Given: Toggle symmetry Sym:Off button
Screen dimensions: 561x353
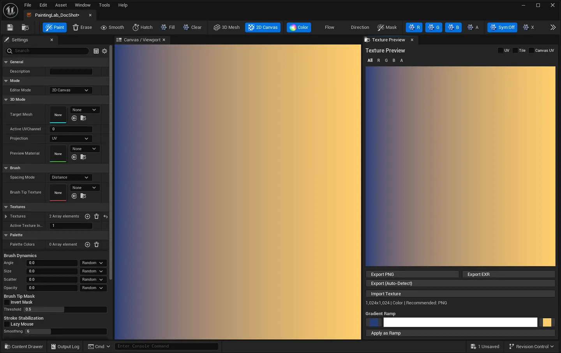Looking at the screenshot, I should tap(502, 27).
